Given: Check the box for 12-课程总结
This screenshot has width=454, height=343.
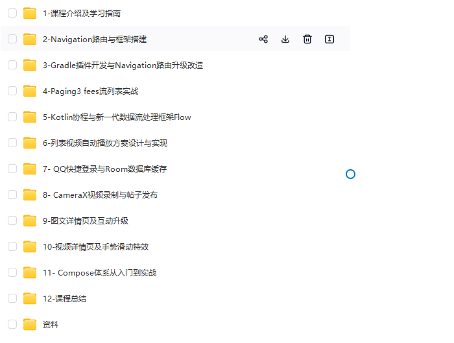Looking at the screenshot, I should pyautogui.click(x=12, y=298).
